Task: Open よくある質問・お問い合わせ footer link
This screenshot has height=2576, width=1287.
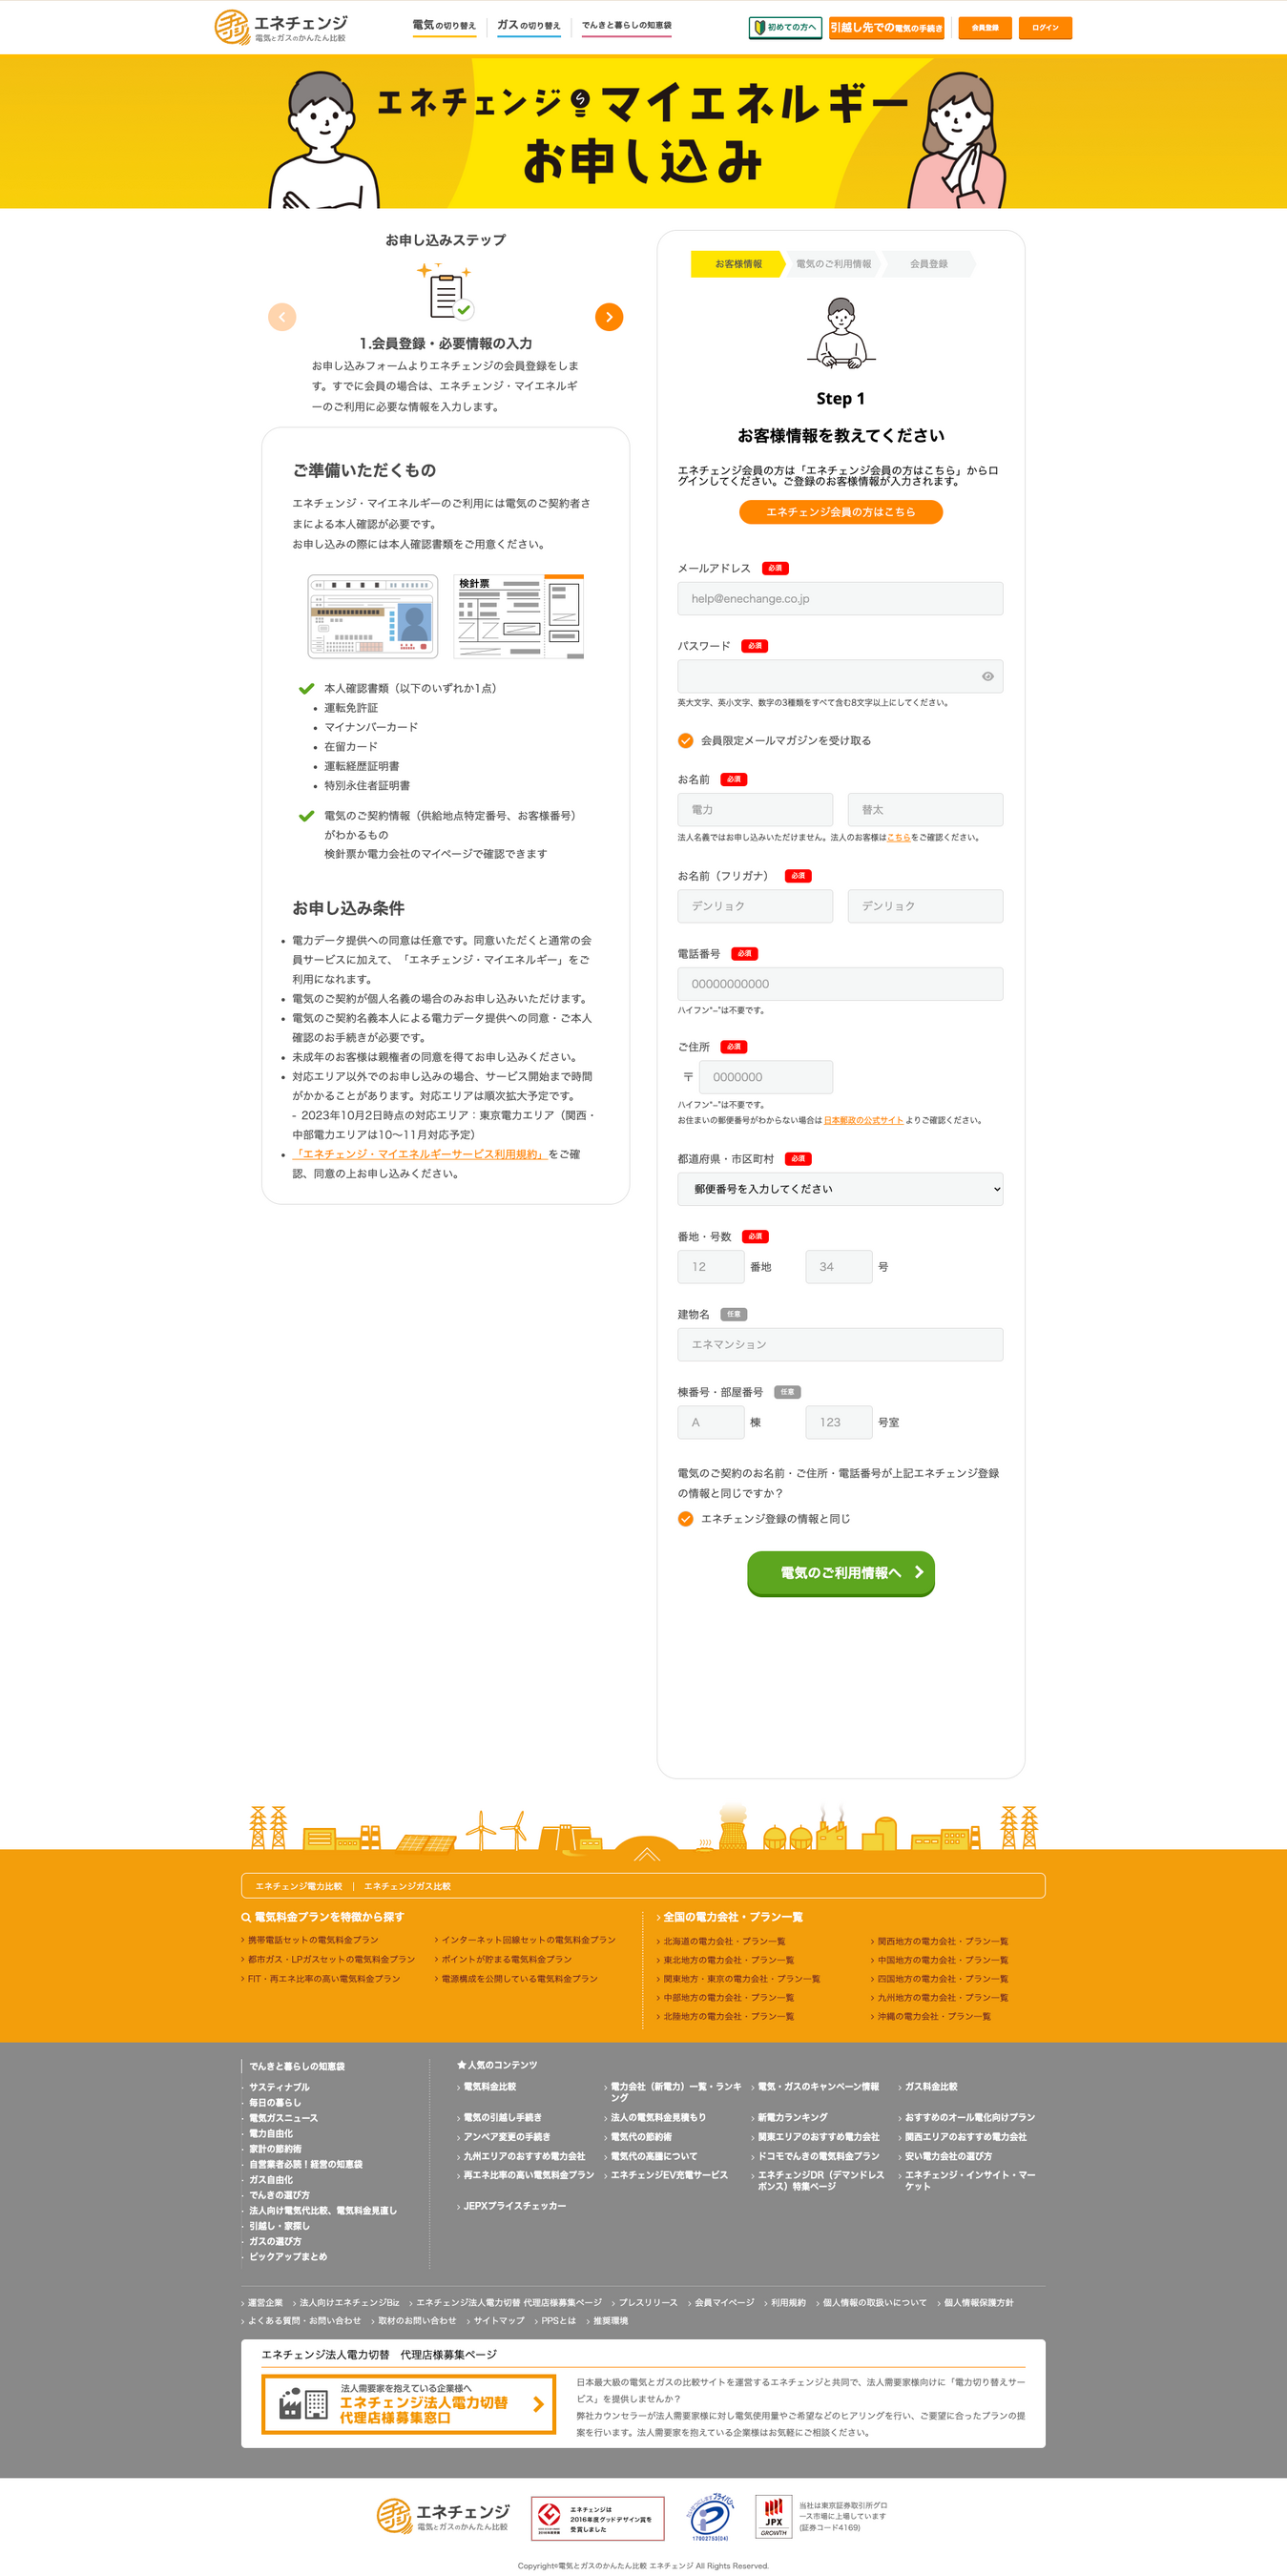Action: coord(304,2321)
